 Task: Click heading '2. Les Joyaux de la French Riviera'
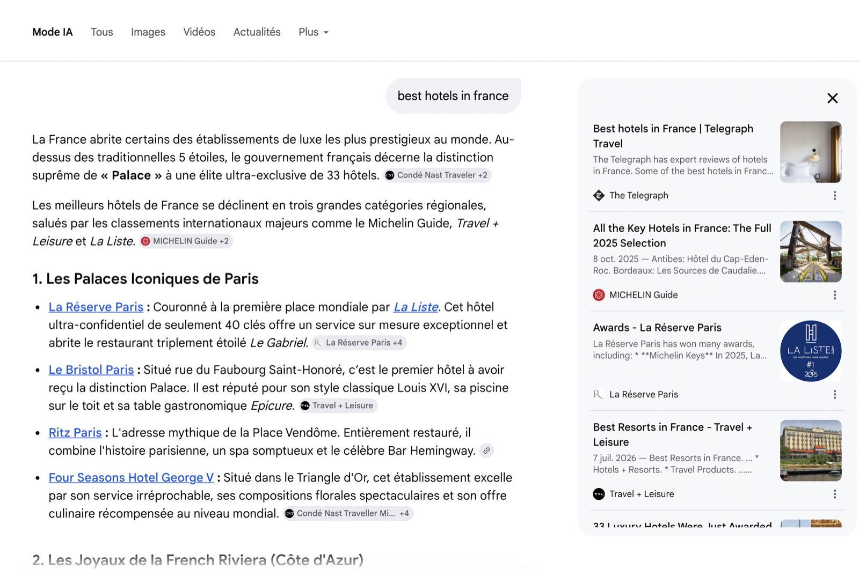[x=198, y=560]
